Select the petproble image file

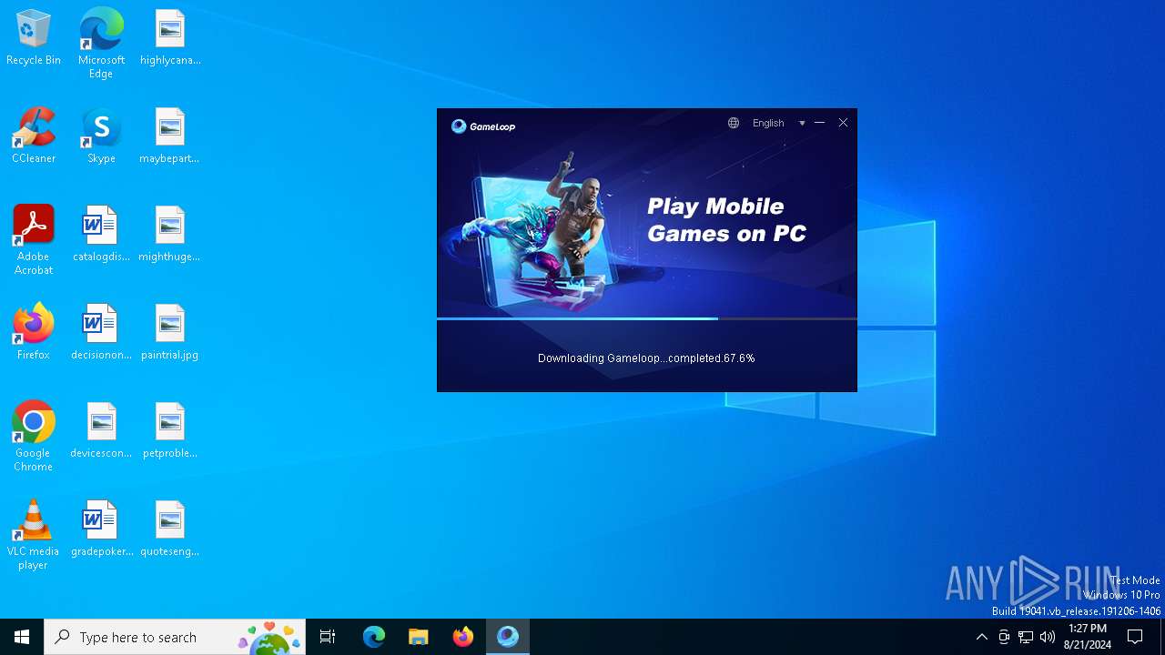tap(170, 431)
